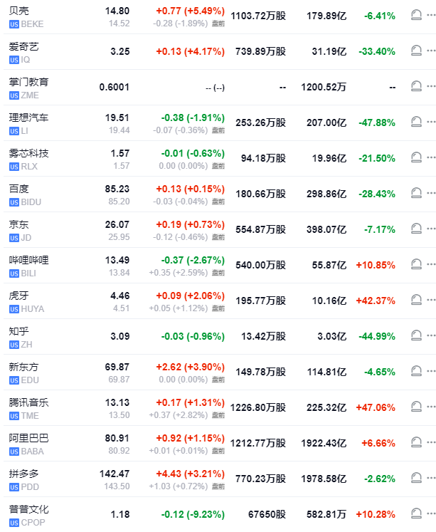
Task: Click the TME ticker symbol
Action: click(x=30, y=416)
